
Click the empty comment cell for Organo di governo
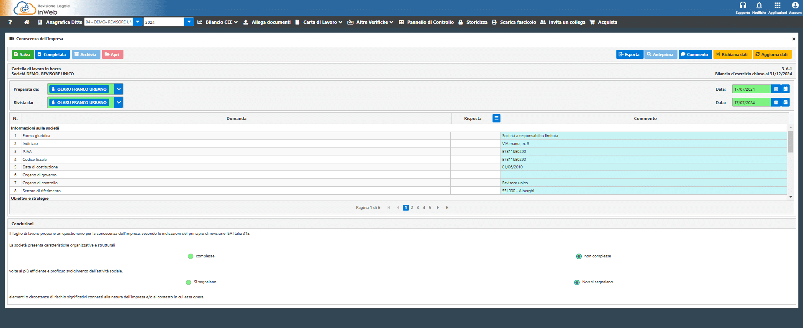644,175
